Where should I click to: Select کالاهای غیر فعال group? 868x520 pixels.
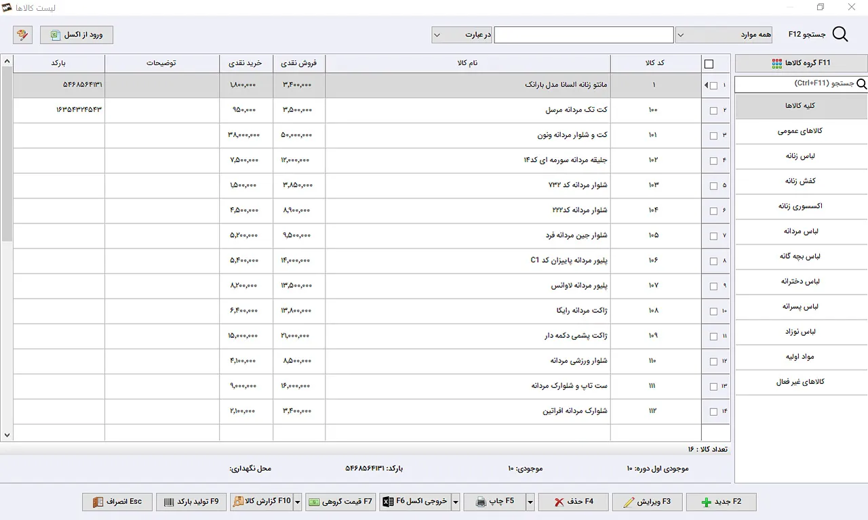pyautogui.click(x=801, y=382)
